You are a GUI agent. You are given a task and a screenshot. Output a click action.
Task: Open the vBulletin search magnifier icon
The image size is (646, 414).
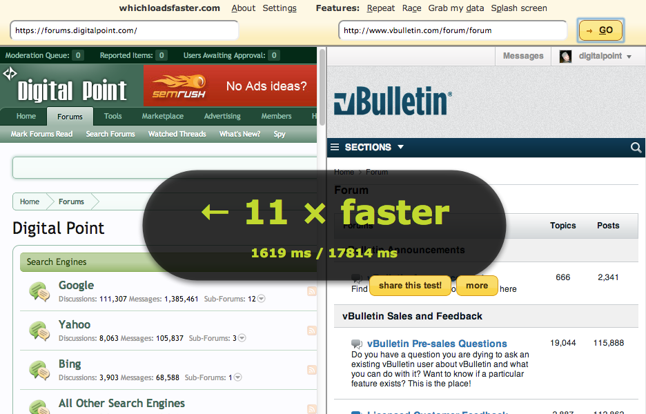636,148
